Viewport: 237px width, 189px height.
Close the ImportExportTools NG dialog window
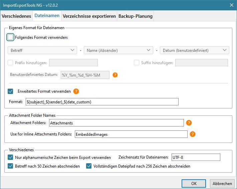click(231, 5)
